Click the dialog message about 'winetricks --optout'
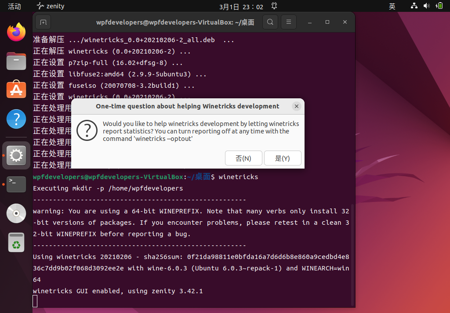 [201, 131]
